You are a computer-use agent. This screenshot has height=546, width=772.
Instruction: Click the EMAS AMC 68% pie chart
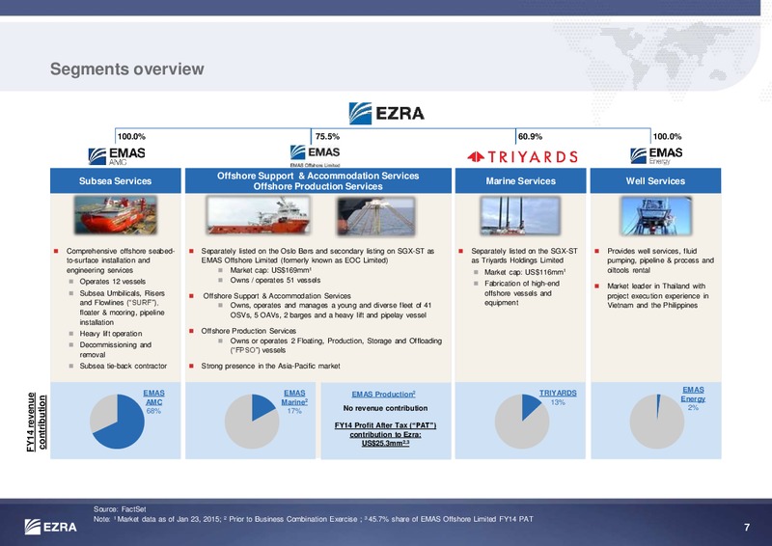117,422
